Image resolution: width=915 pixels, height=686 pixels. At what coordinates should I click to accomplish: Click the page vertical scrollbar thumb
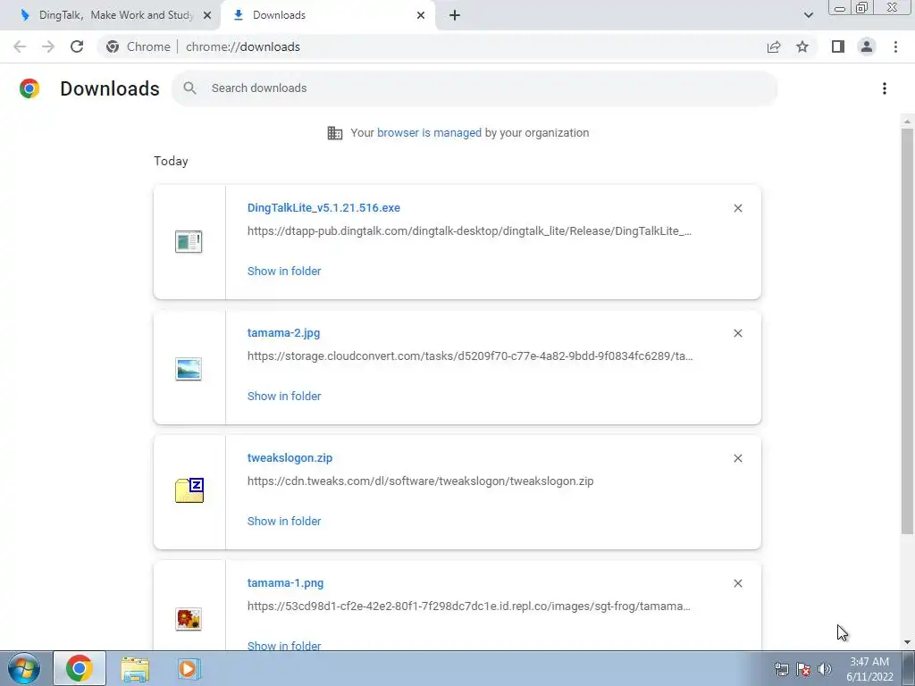pos(907,330)
